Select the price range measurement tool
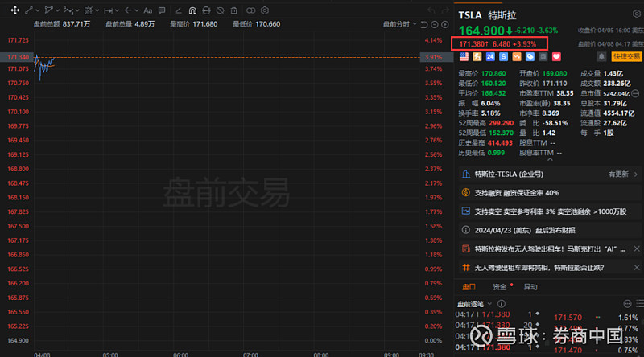The width and height of the screenshot is (644, 357). [x=89, y=10]
